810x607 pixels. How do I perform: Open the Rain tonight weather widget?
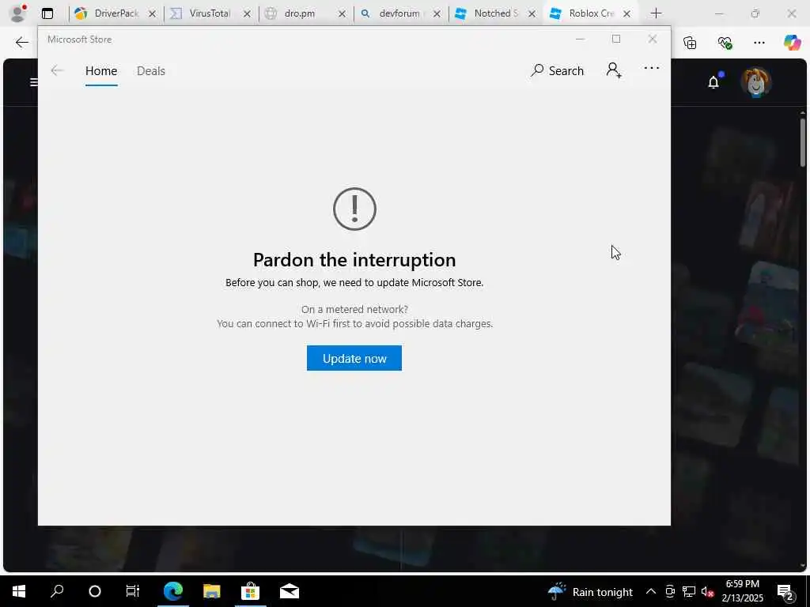[x=590, y=591]
